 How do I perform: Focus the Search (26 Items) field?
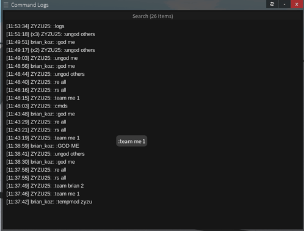click(x=153, y=16)
